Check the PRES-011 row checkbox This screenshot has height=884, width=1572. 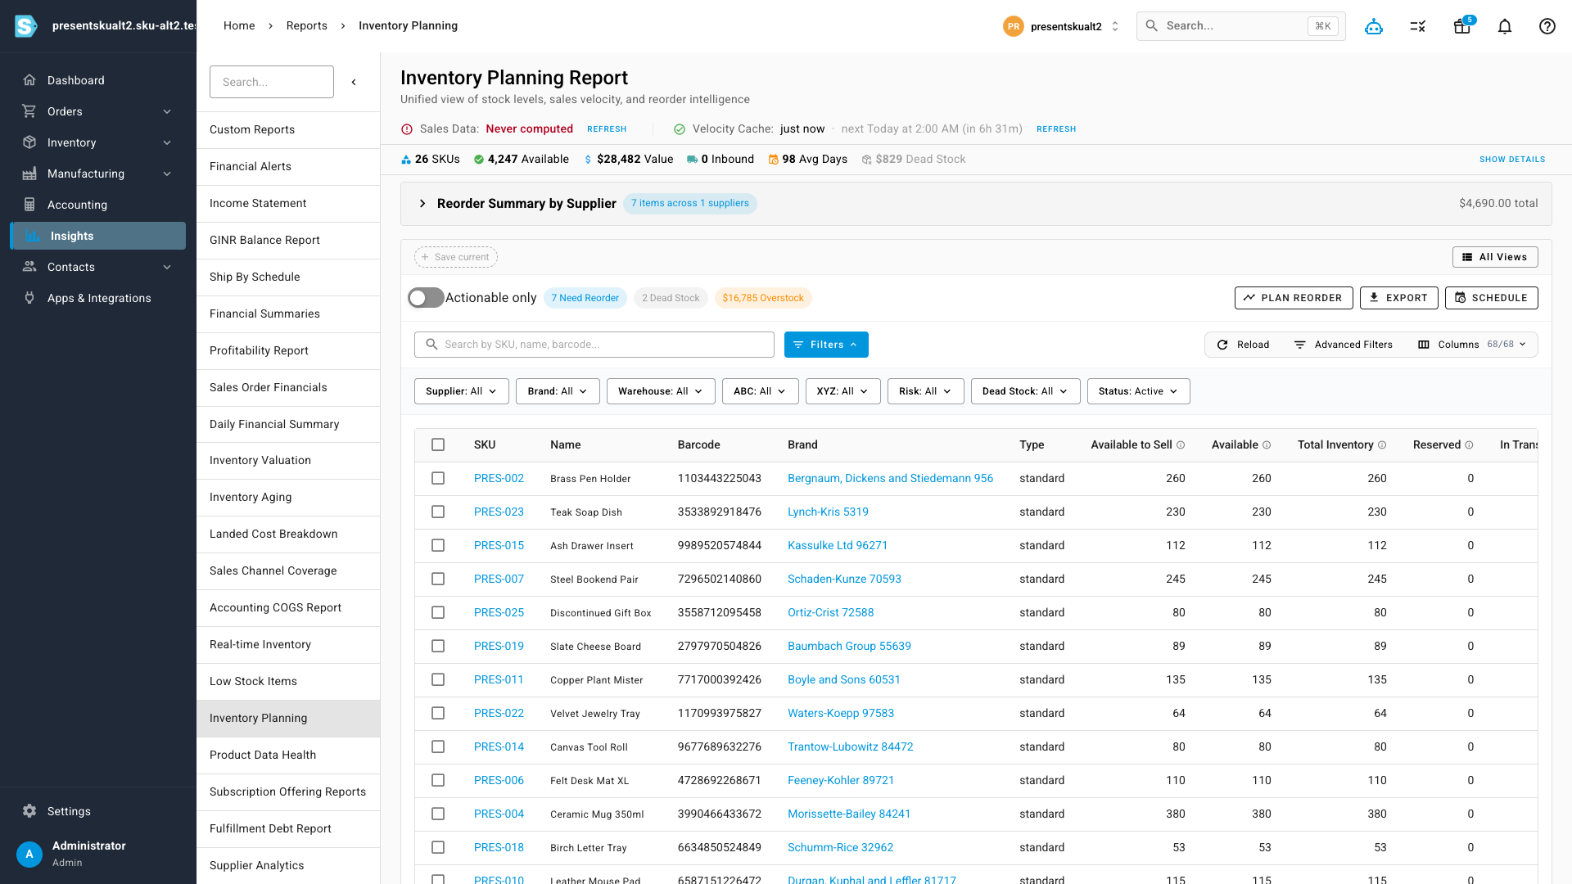click(438, 680)
